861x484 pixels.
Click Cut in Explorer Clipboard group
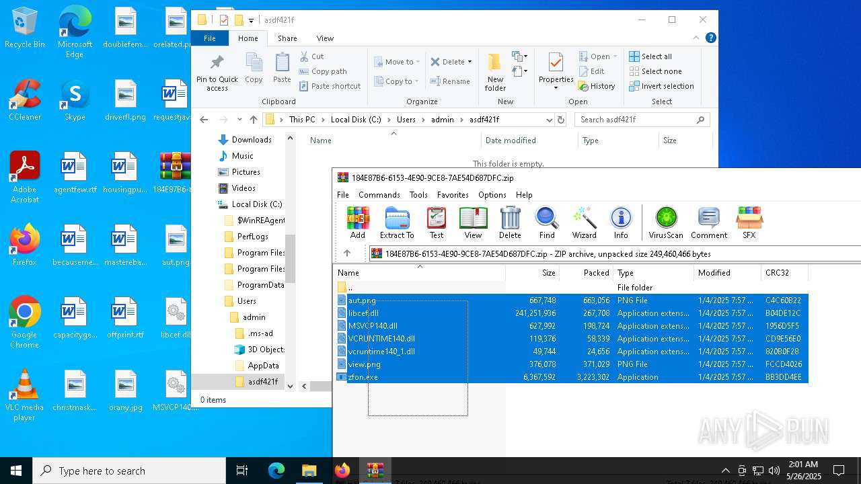pos(311,56)
